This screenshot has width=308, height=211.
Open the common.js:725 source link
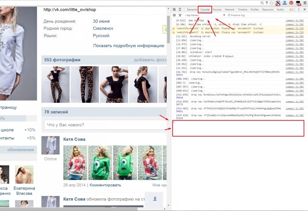pos(294,28)
